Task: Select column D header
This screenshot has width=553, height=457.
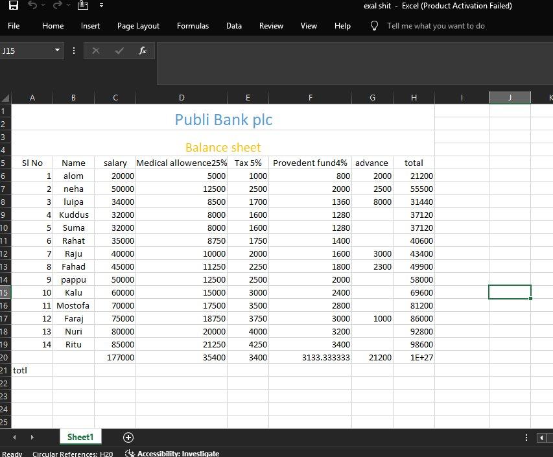Action: point(182,98)
